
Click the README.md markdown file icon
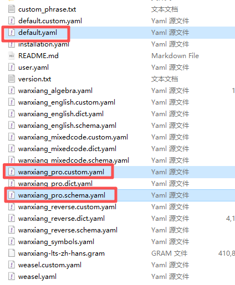12,55
